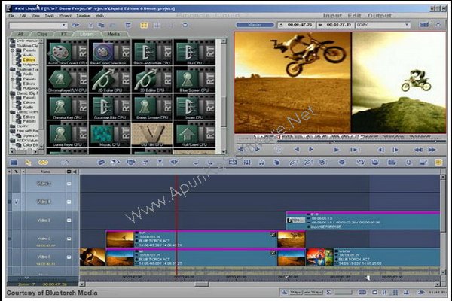452x301 pixels.
Task: Switch to the FX tab
Action: tap(64, 35)
